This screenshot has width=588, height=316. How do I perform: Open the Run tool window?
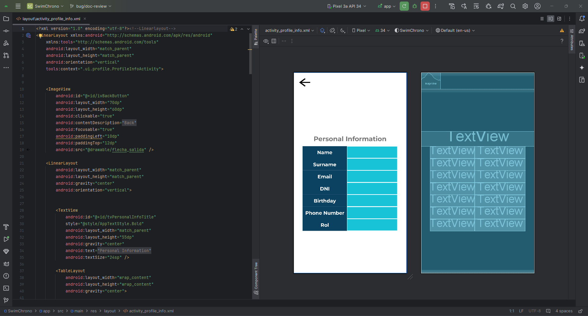6,239
